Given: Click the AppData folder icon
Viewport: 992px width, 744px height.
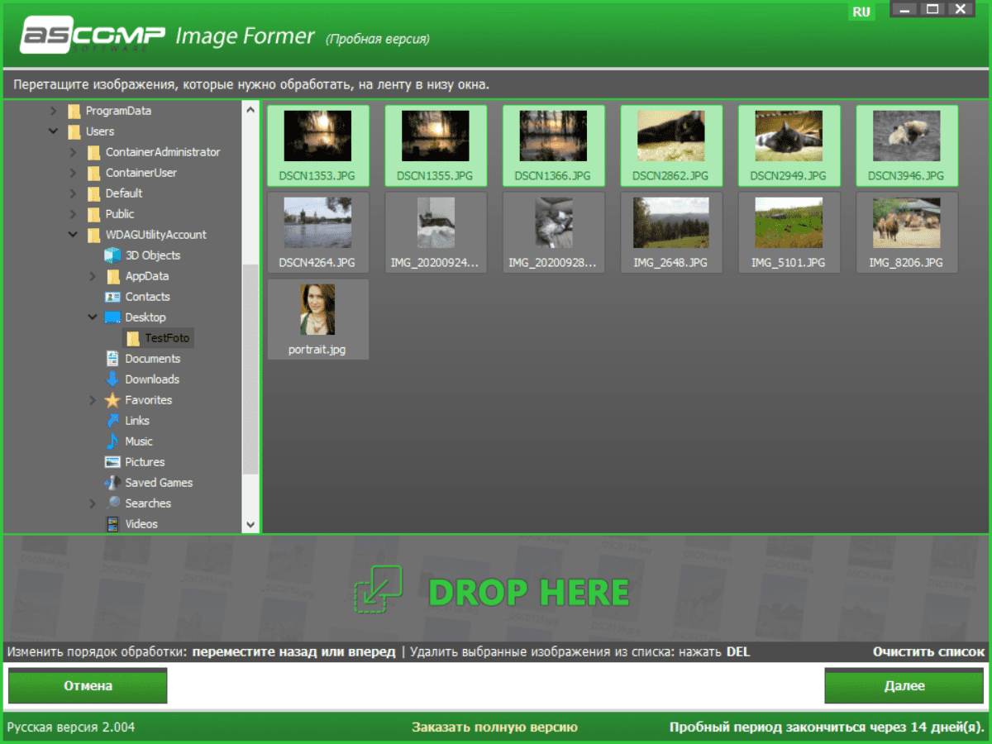Looking at the screenshot, I should (114, 276).
